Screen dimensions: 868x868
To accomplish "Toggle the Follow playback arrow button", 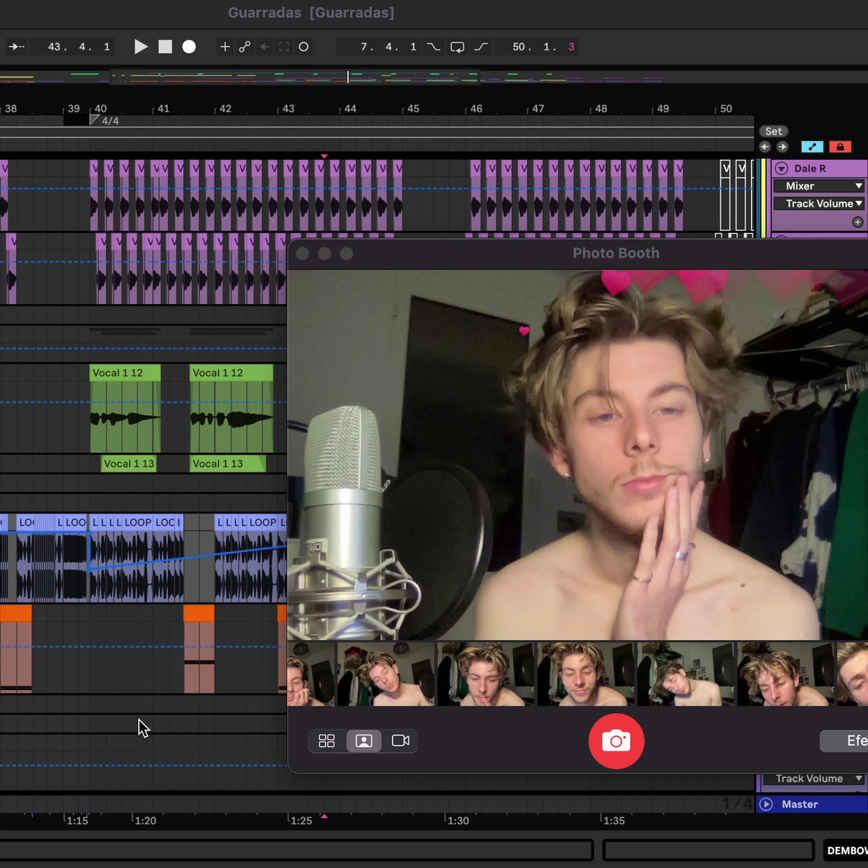I will coord(17,47).
